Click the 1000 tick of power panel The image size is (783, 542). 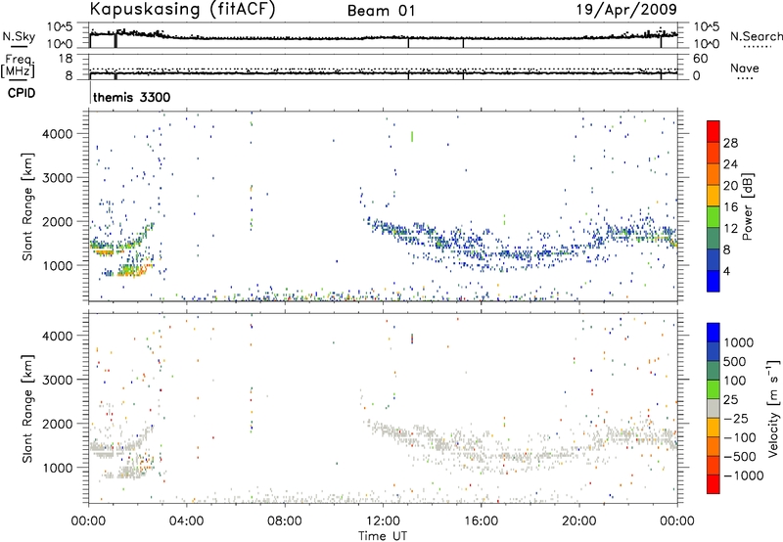click(x=58, y=265)
